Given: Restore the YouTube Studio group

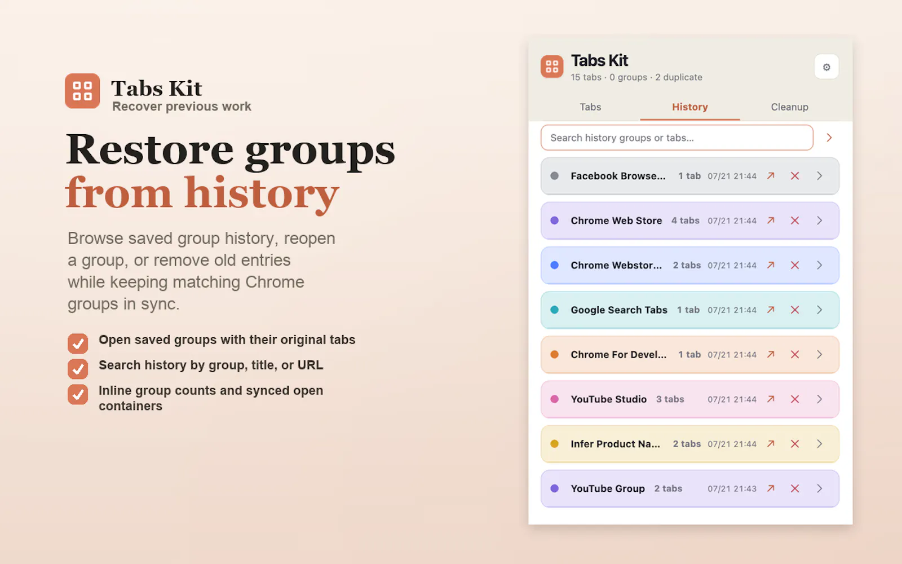Looking at the screenshot, I should [x=771, y=399].
